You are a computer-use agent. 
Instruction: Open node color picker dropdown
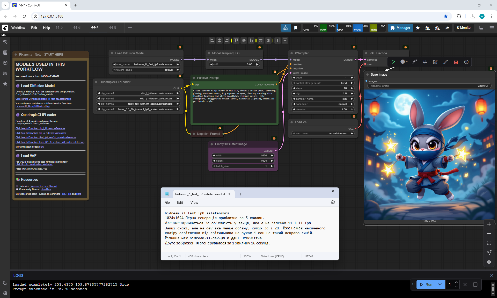click(x=404, y=62)
